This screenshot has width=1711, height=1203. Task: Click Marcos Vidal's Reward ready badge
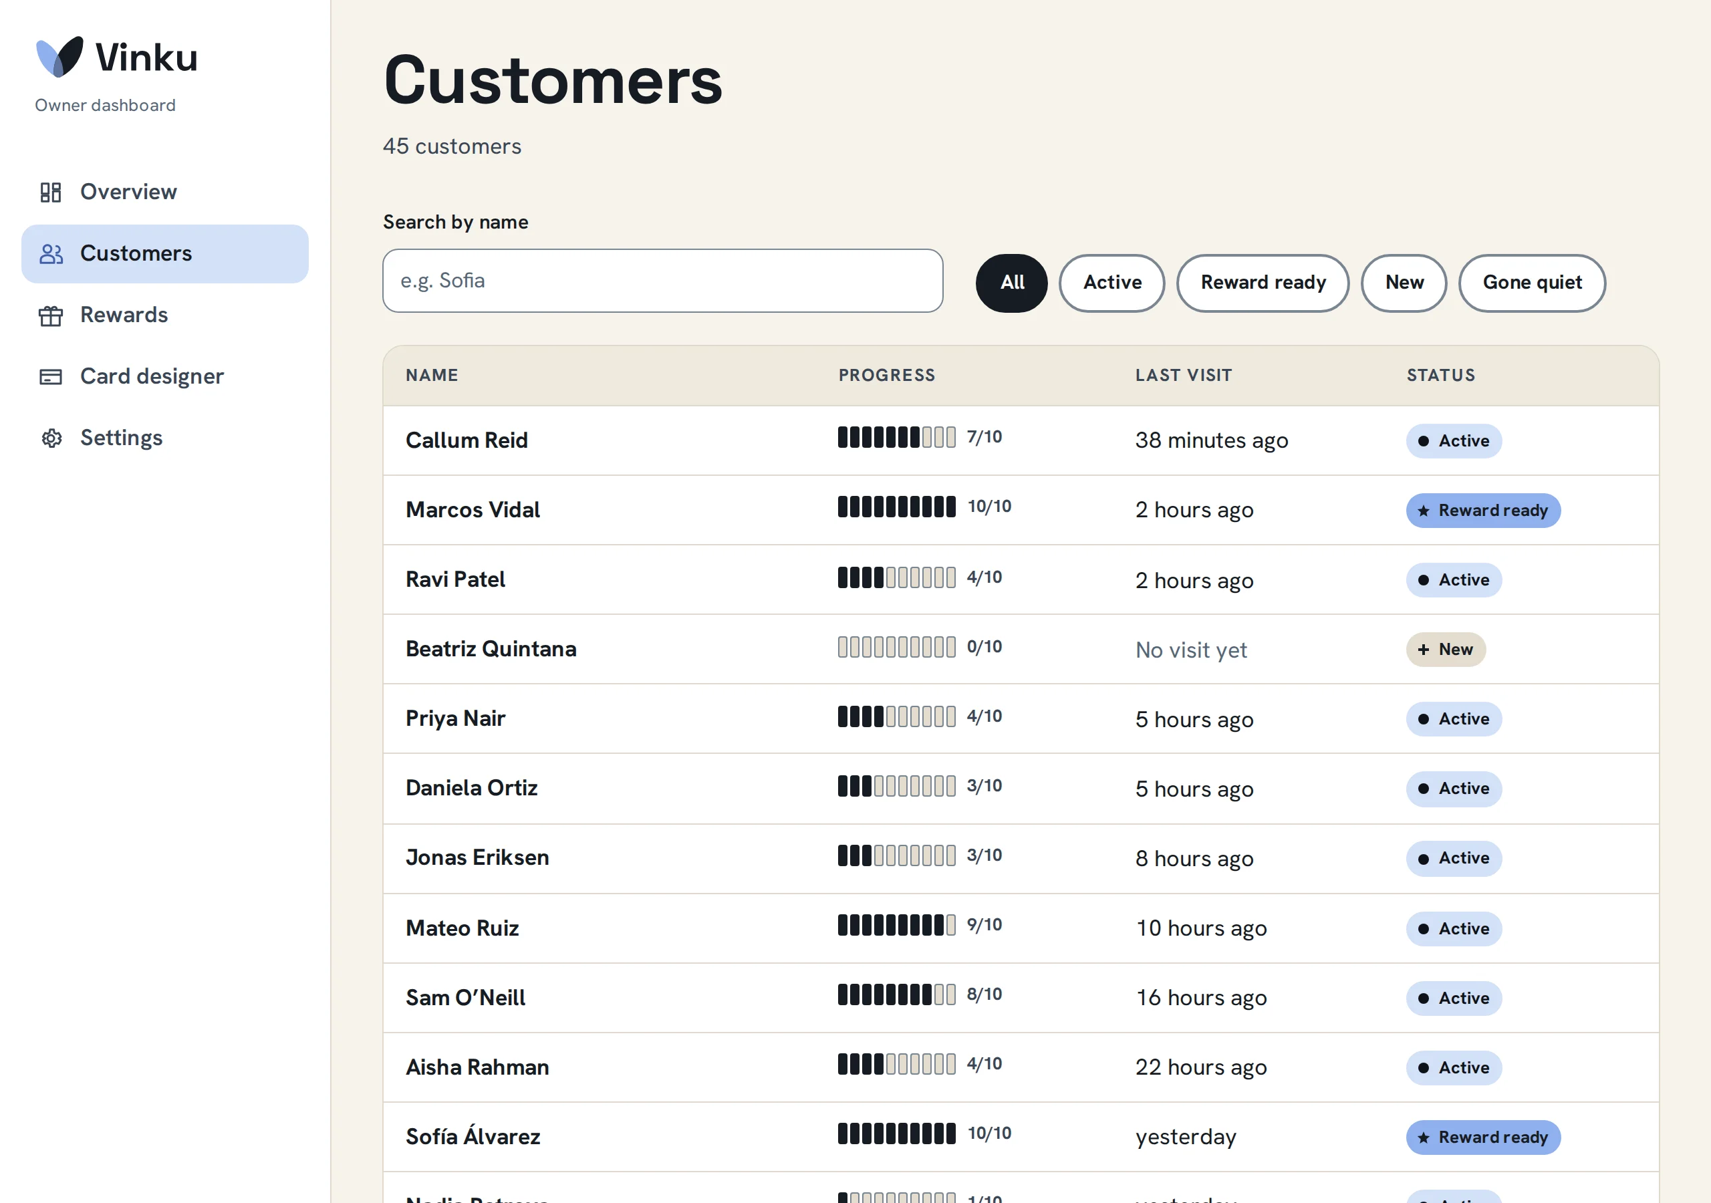click(x=1483, y=511)
